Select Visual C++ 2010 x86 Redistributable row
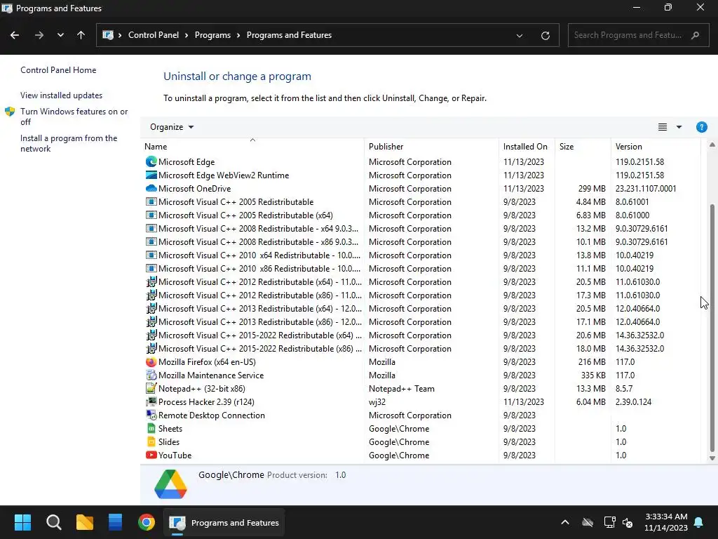718x539 pixels. [x=421, y=269]
